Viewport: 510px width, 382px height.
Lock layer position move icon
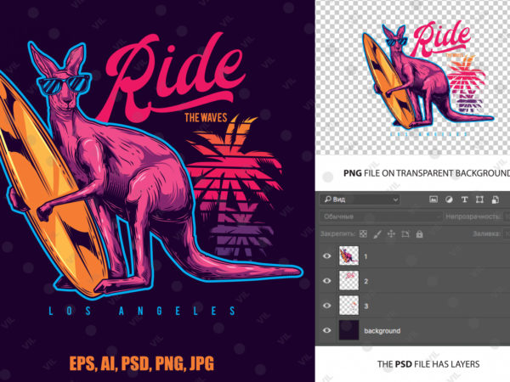click(x=391, y=234)
